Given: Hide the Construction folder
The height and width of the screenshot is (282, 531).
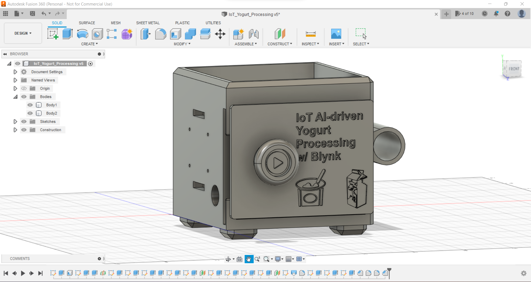Looking at the screenshot, I should pyautogui.click(x=24, y=130).
